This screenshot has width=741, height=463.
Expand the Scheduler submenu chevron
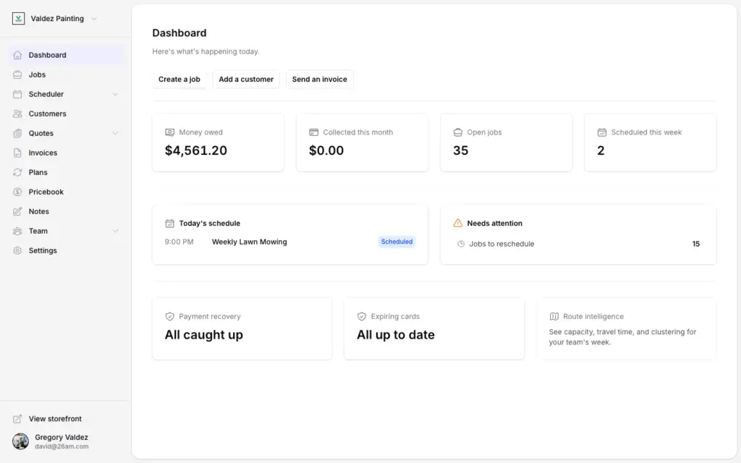(115, 94)
